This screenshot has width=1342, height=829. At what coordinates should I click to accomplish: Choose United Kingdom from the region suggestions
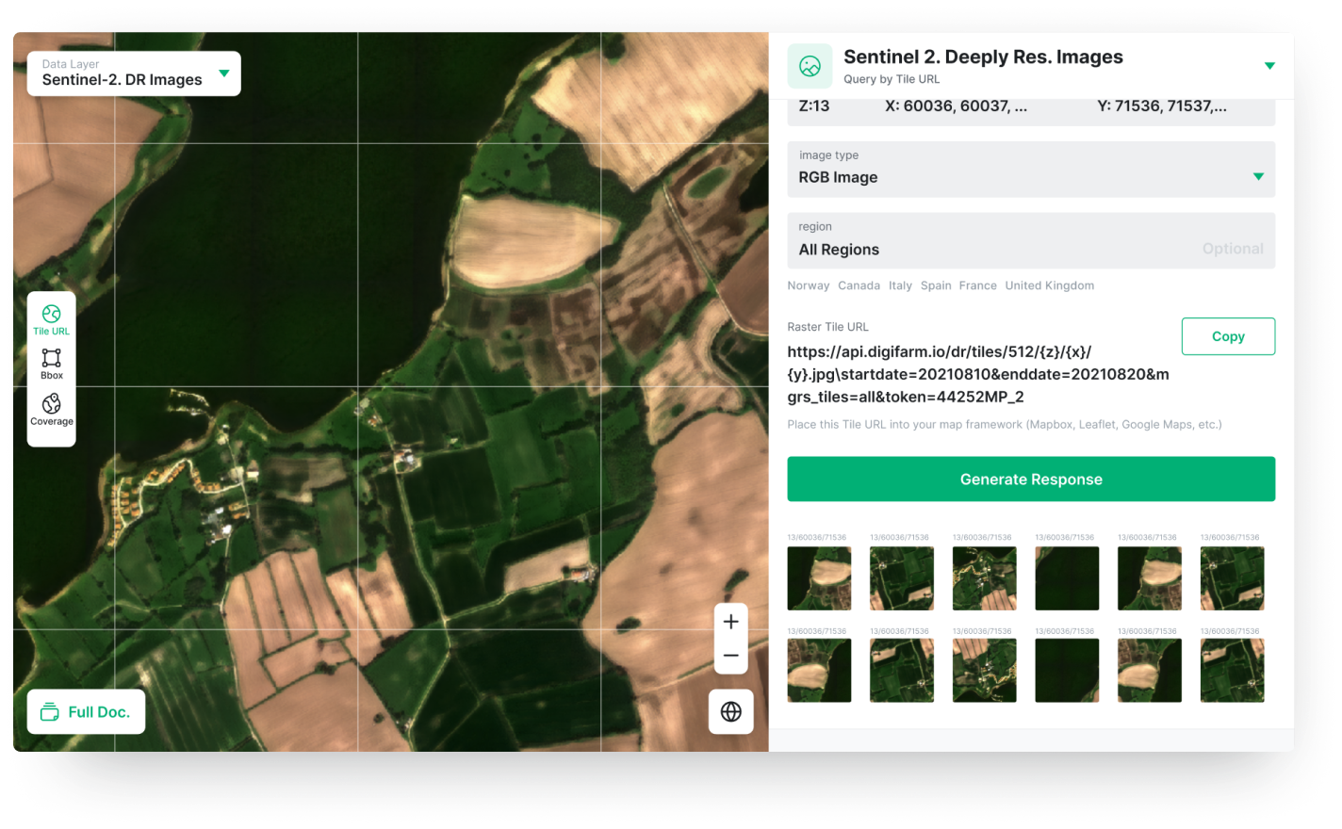point(1049,284)
